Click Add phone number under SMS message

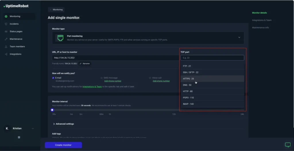pyautogui.click(x=113, y=81)
